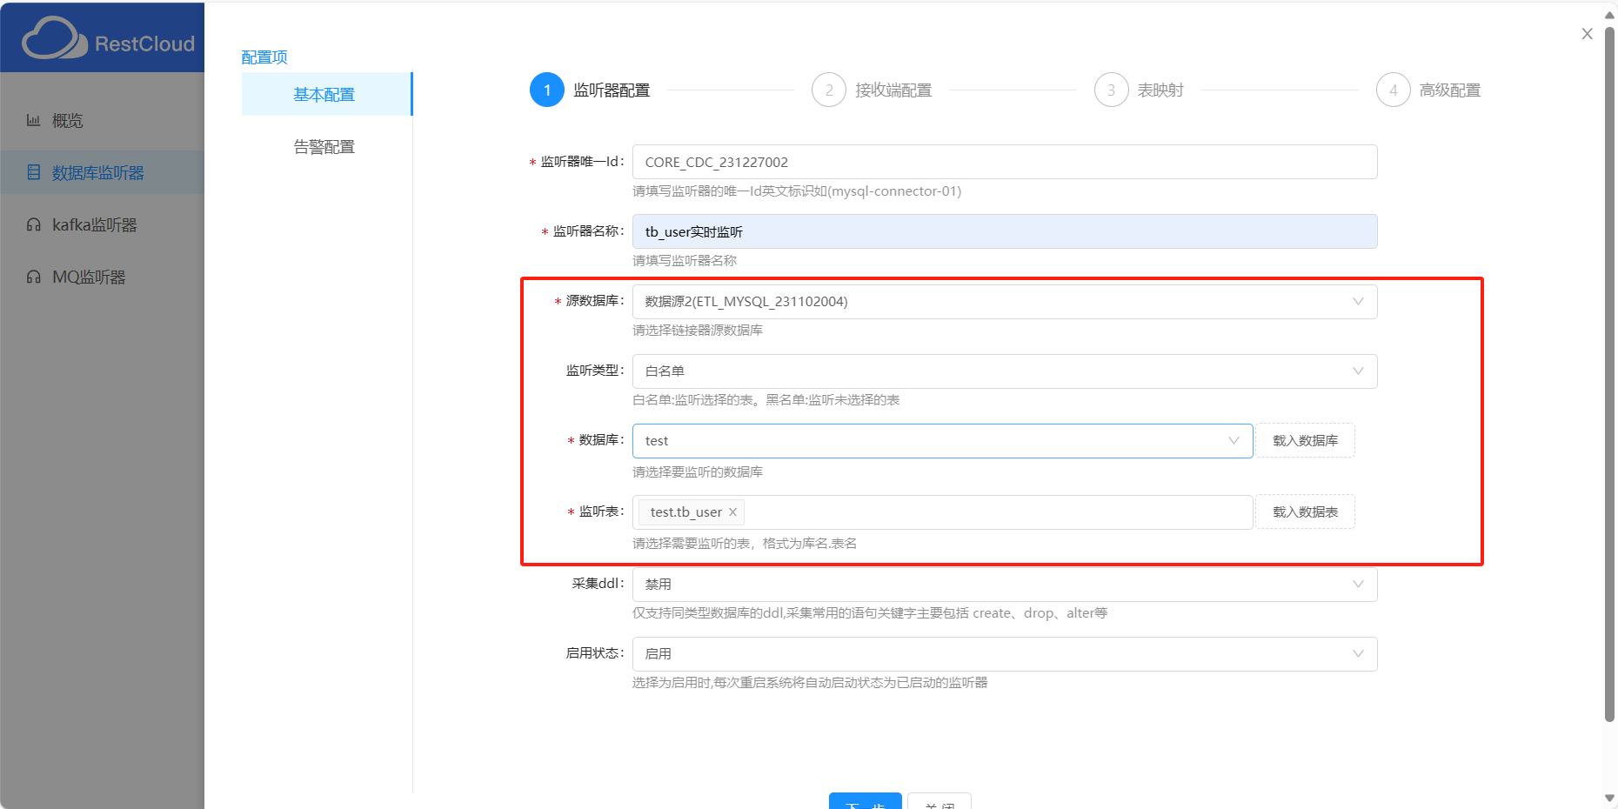The image size is (1618, 809).
Task: Click the scrollbar down arrow
Action: pos(1609,798)
